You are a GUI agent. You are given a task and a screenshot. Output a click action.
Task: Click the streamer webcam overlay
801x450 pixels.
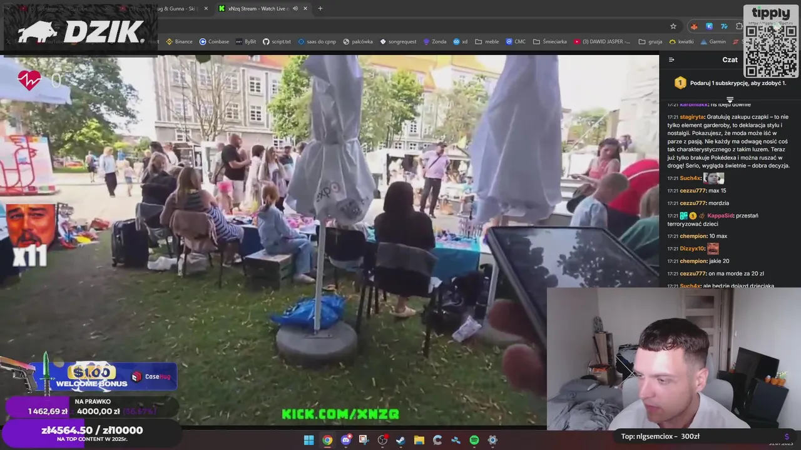(x=673, y=358)
